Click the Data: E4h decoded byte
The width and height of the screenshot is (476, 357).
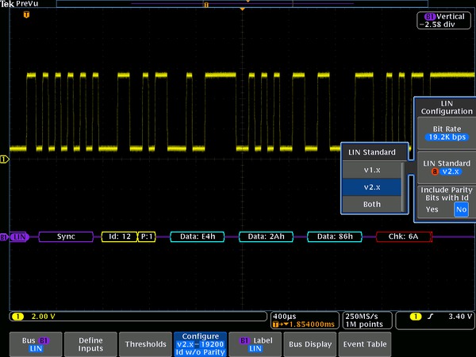[198, 236]
